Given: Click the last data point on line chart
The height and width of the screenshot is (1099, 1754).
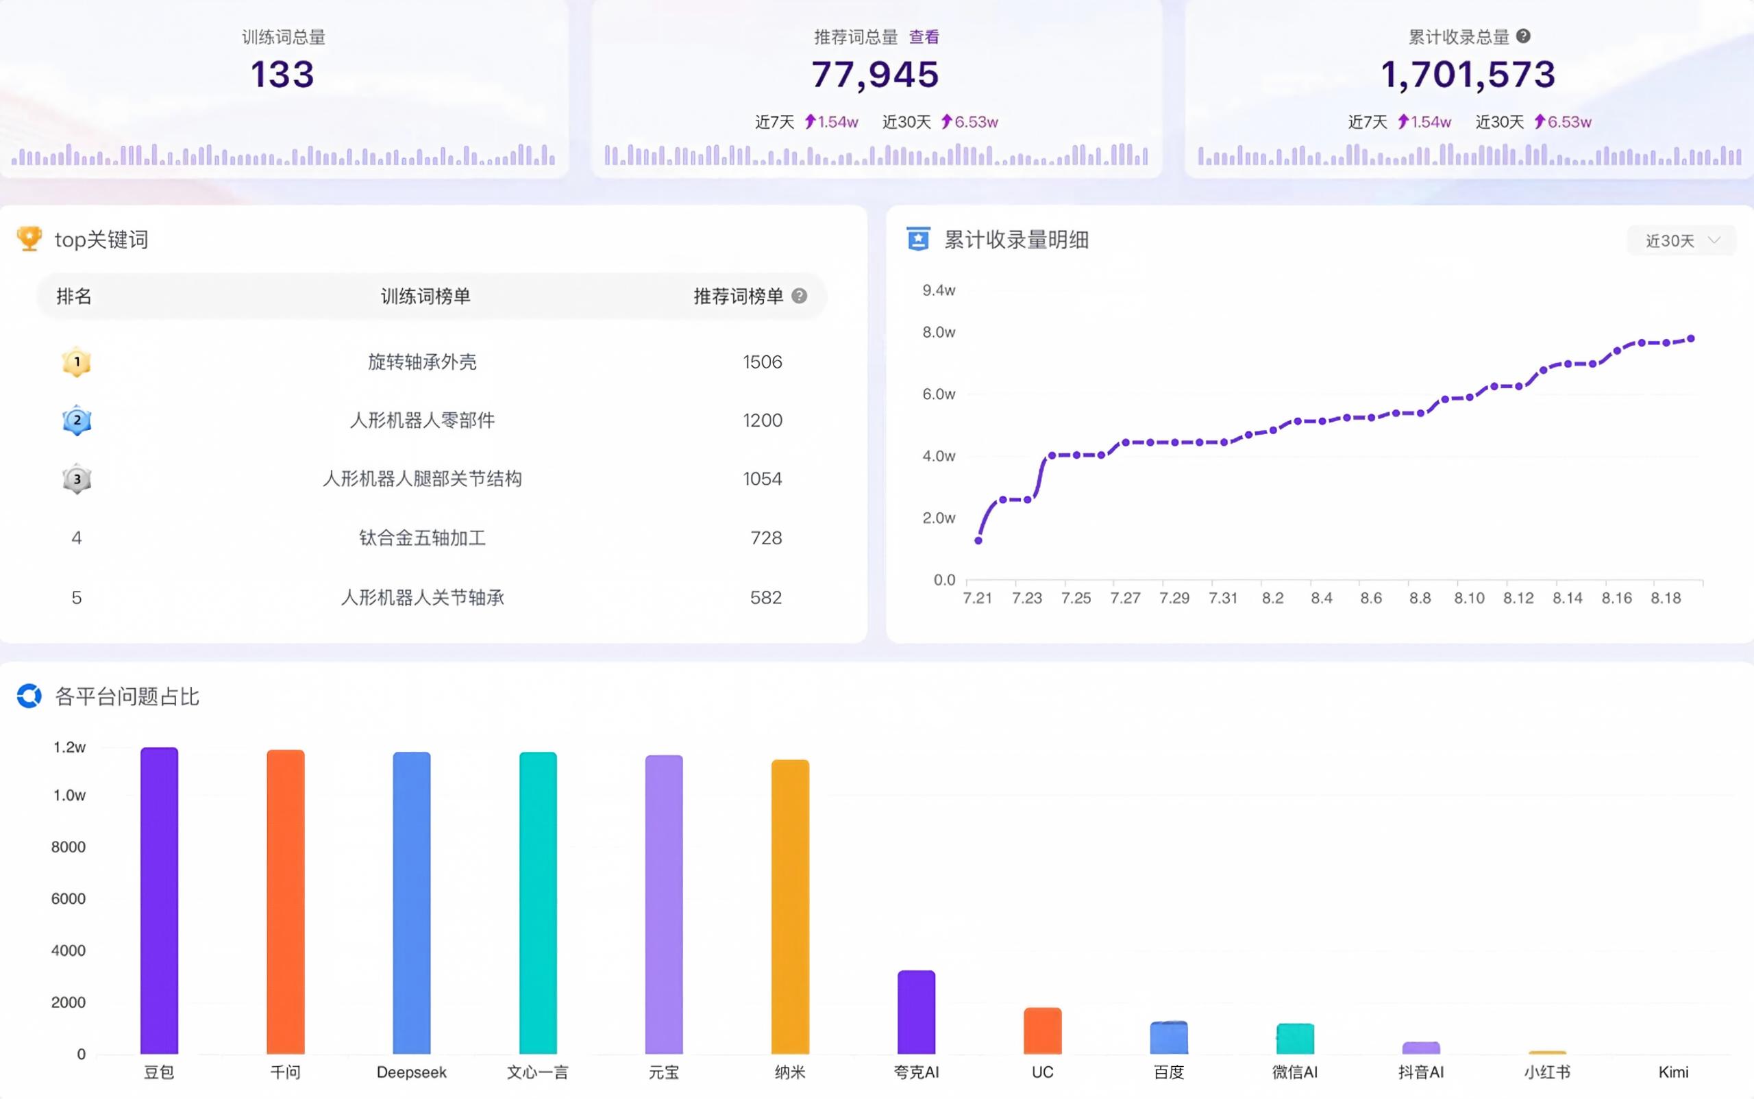Looking at the screenshot, I should 1691,339.
